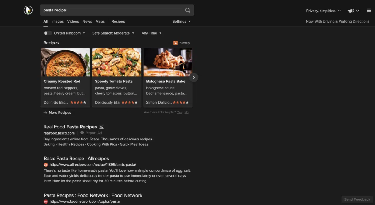Click the Report Ad link
Viewport: 375px width, 205px height.
[94, 133]
